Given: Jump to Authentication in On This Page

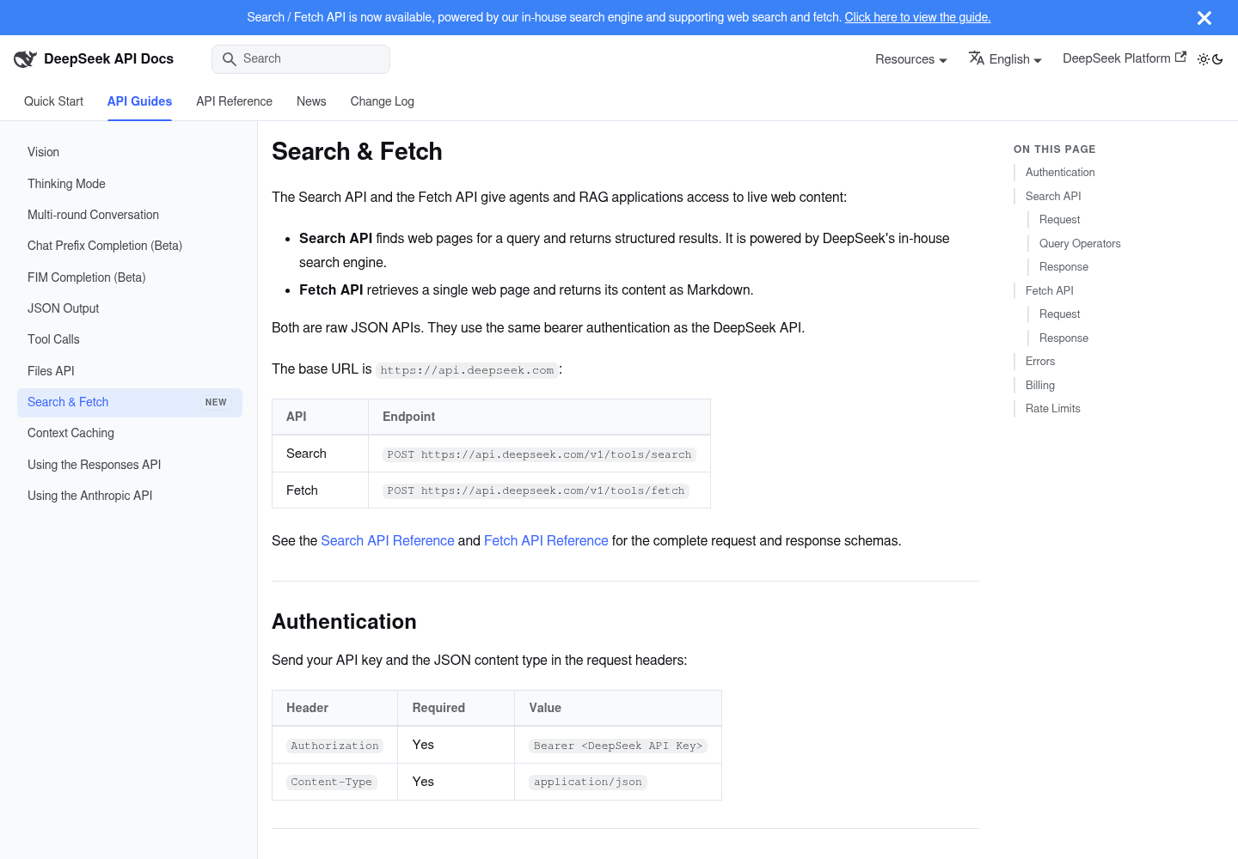Looking at the screenshot, I should [1060, 173].
